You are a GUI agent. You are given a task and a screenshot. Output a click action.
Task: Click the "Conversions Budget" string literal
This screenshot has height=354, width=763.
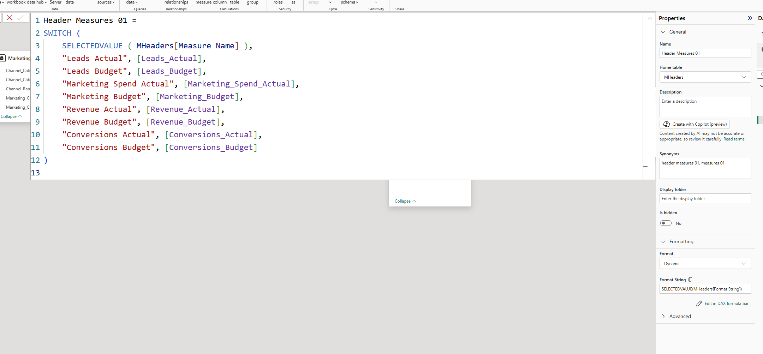109,148
